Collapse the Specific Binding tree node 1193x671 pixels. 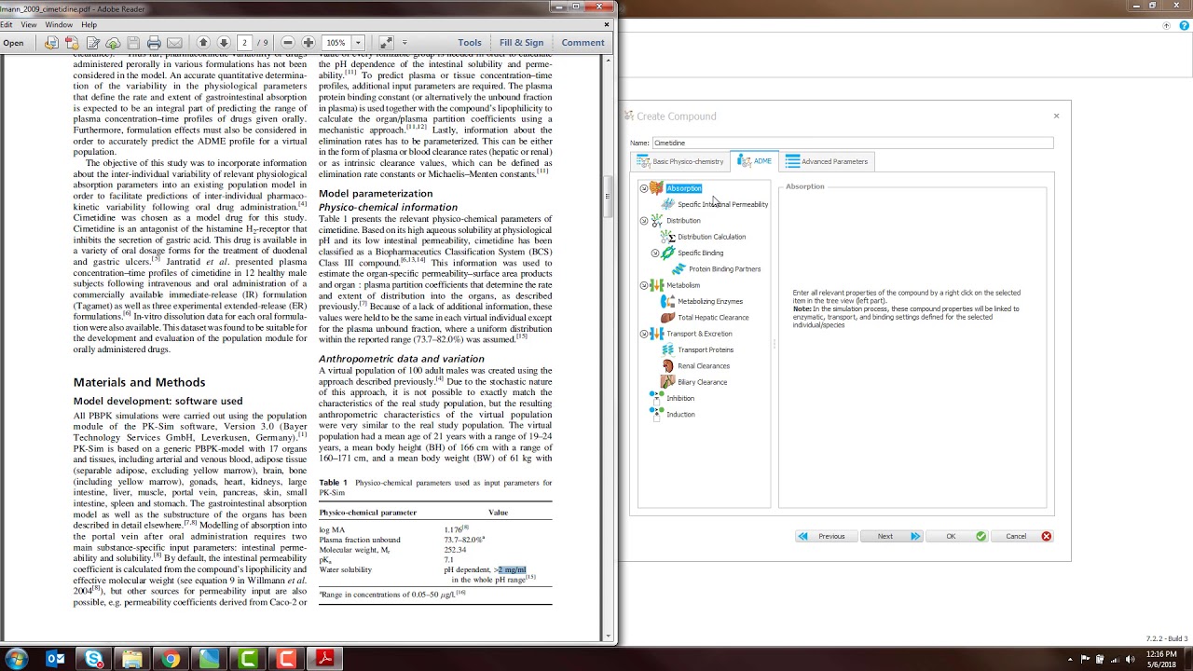654,253
